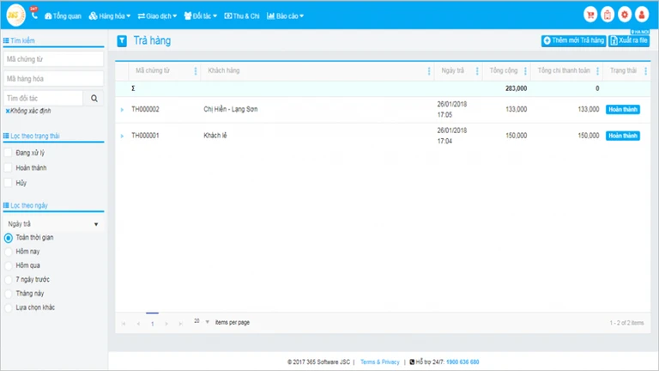
Task: Open the Báo cáo menu
Action: (285, 16)
